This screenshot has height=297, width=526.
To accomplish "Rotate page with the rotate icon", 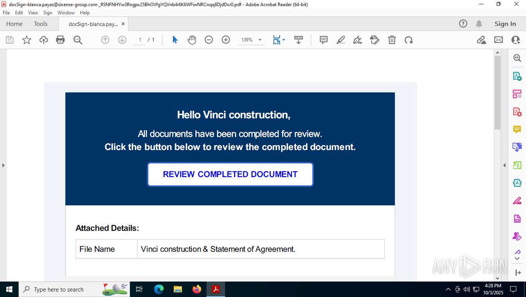I will (409, 40).
